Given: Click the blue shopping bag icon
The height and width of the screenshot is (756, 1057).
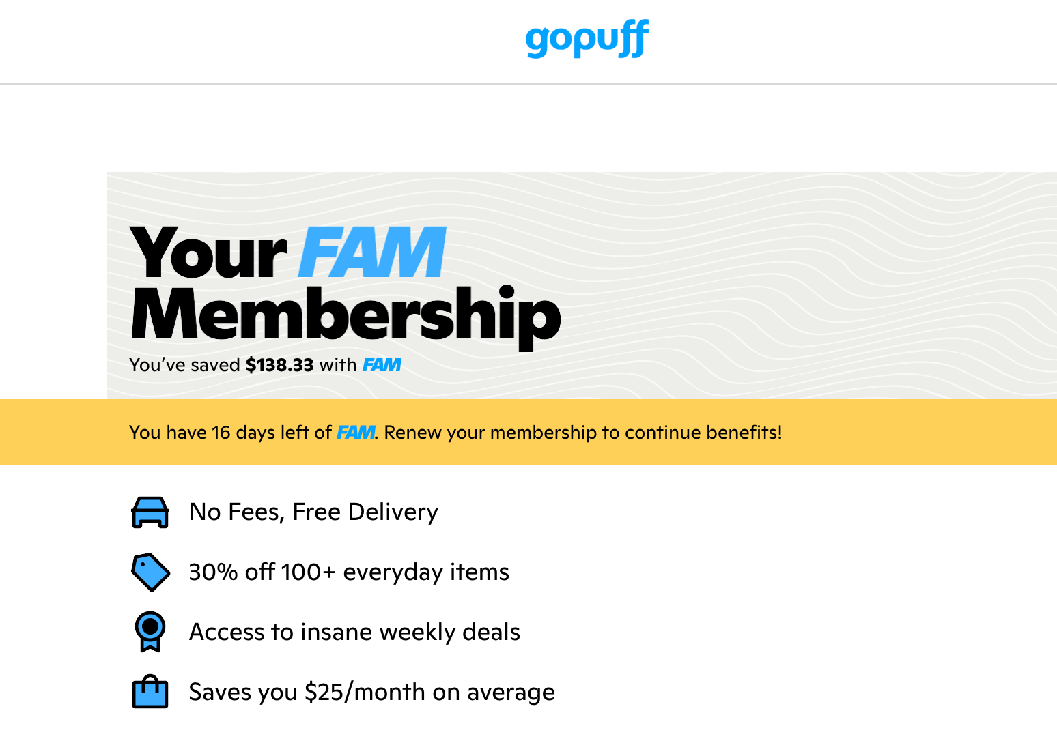Looking at the screenshot, I should 150,692.
